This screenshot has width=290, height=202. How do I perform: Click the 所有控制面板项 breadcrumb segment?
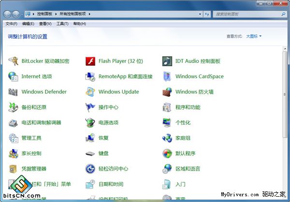point(72,14)
